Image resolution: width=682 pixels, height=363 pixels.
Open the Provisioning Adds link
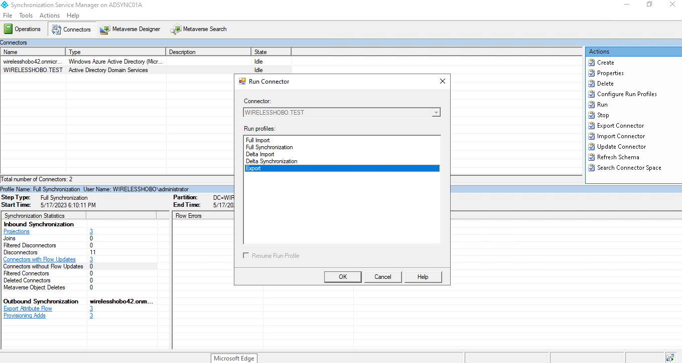tap(25, 315)
